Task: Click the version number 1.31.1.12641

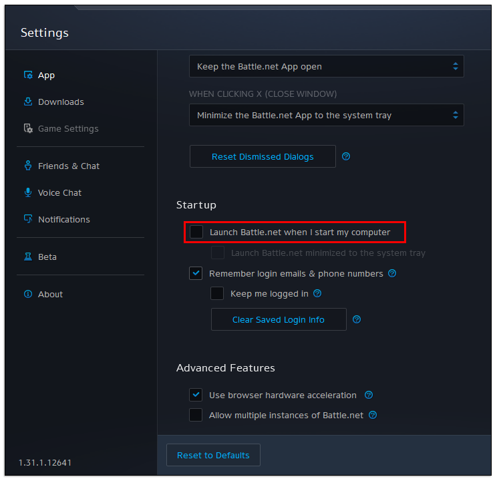Action: (x=45, y=462)
